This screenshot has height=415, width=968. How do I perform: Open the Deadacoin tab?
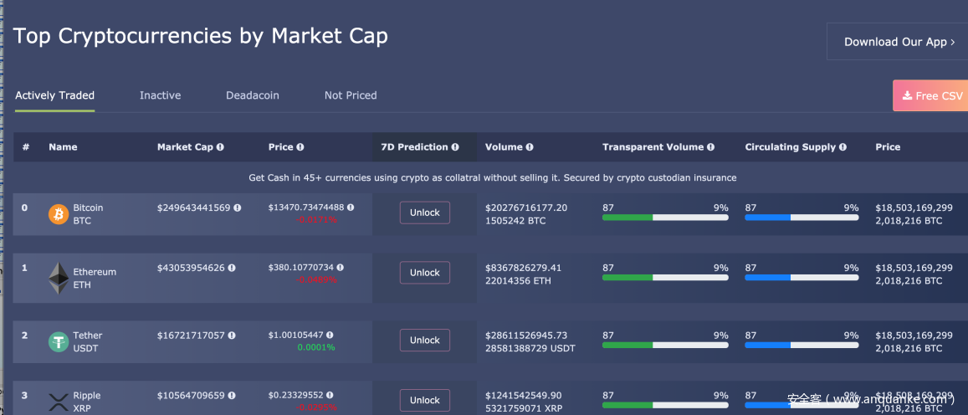pos(252,95)
